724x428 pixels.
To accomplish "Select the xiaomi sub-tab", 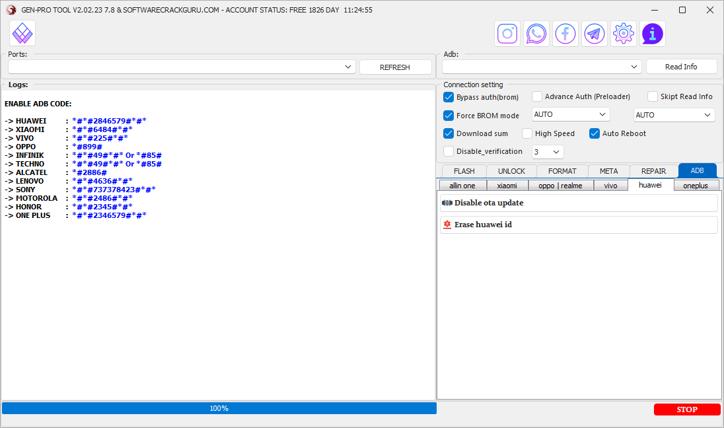I will 507,185.
